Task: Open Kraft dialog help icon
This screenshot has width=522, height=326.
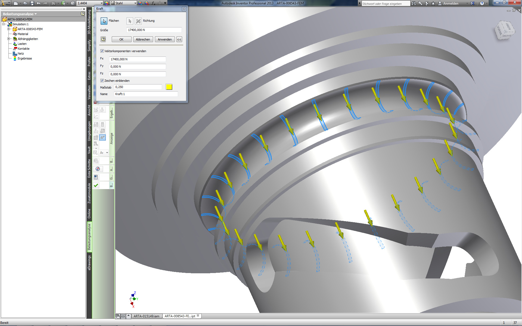Action: [103, 39]
